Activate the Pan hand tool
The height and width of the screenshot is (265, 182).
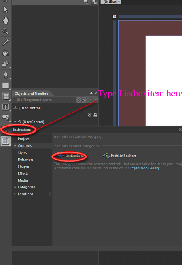click(6, 21)
